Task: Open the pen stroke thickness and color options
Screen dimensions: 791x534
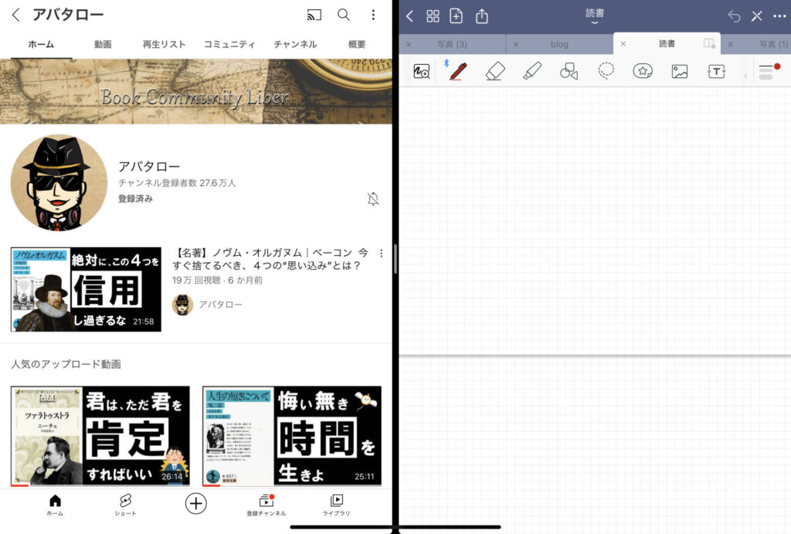Action: tap(769, 72)
